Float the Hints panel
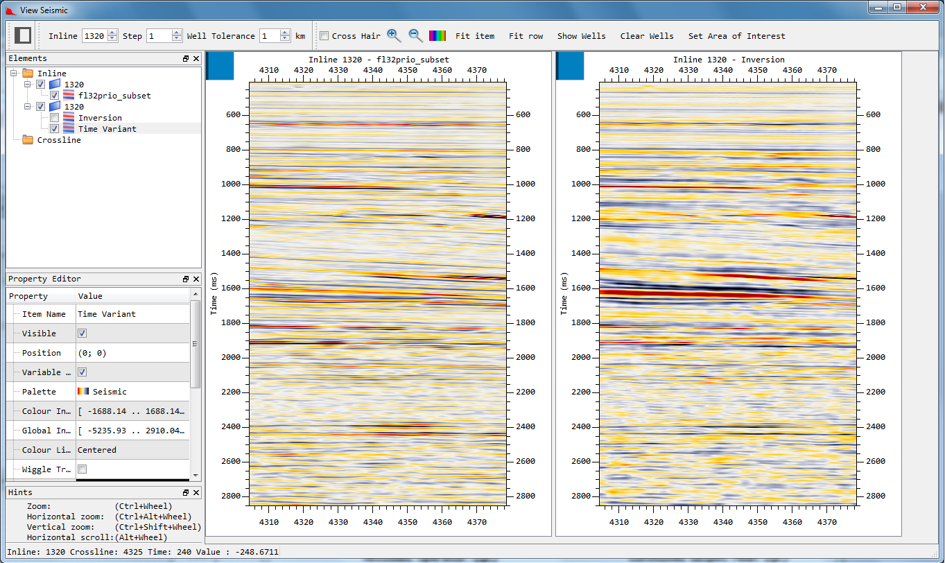The height and width of the screenshot is (563, 945). coord(186,492)
